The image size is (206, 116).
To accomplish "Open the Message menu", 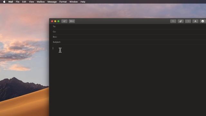I will click(x=52, y=2).
